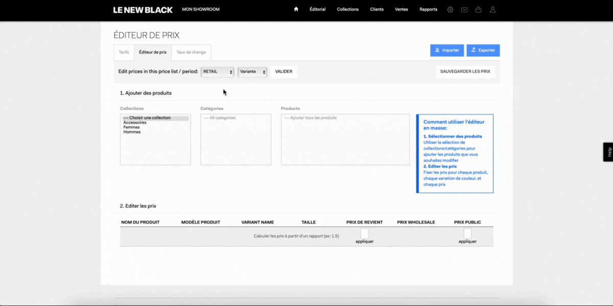
Task: Click the MODÈLE PRODUIT column header
Action: [201, 222]
